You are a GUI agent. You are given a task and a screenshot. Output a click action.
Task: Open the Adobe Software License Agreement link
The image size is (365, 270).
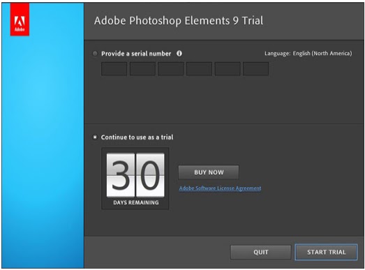click(221, 188)
